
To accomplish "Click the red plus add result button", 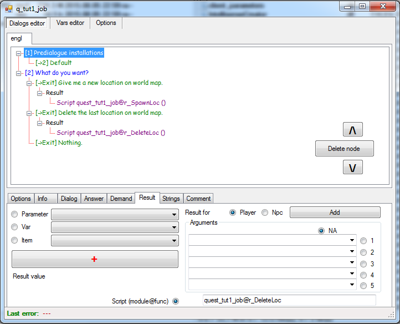I will coord(95,259).
